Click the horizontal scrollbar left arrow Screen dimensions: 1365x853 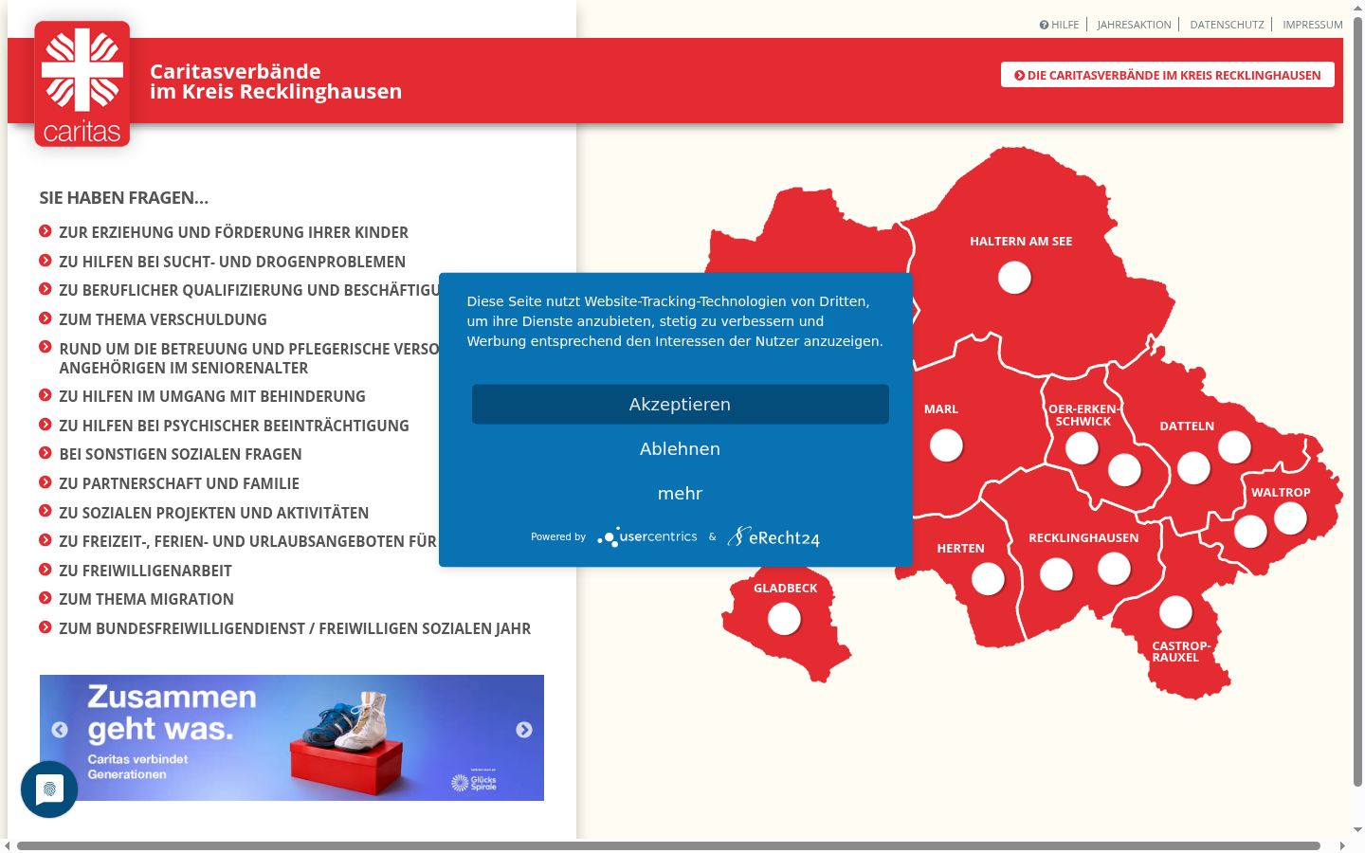(x=8, y=845)
